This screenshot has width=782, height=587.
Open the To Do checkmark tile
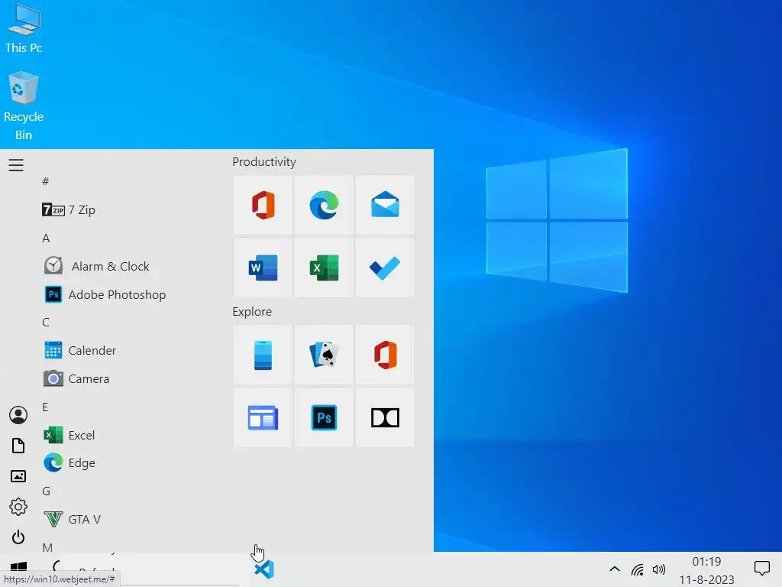(385, 268)
